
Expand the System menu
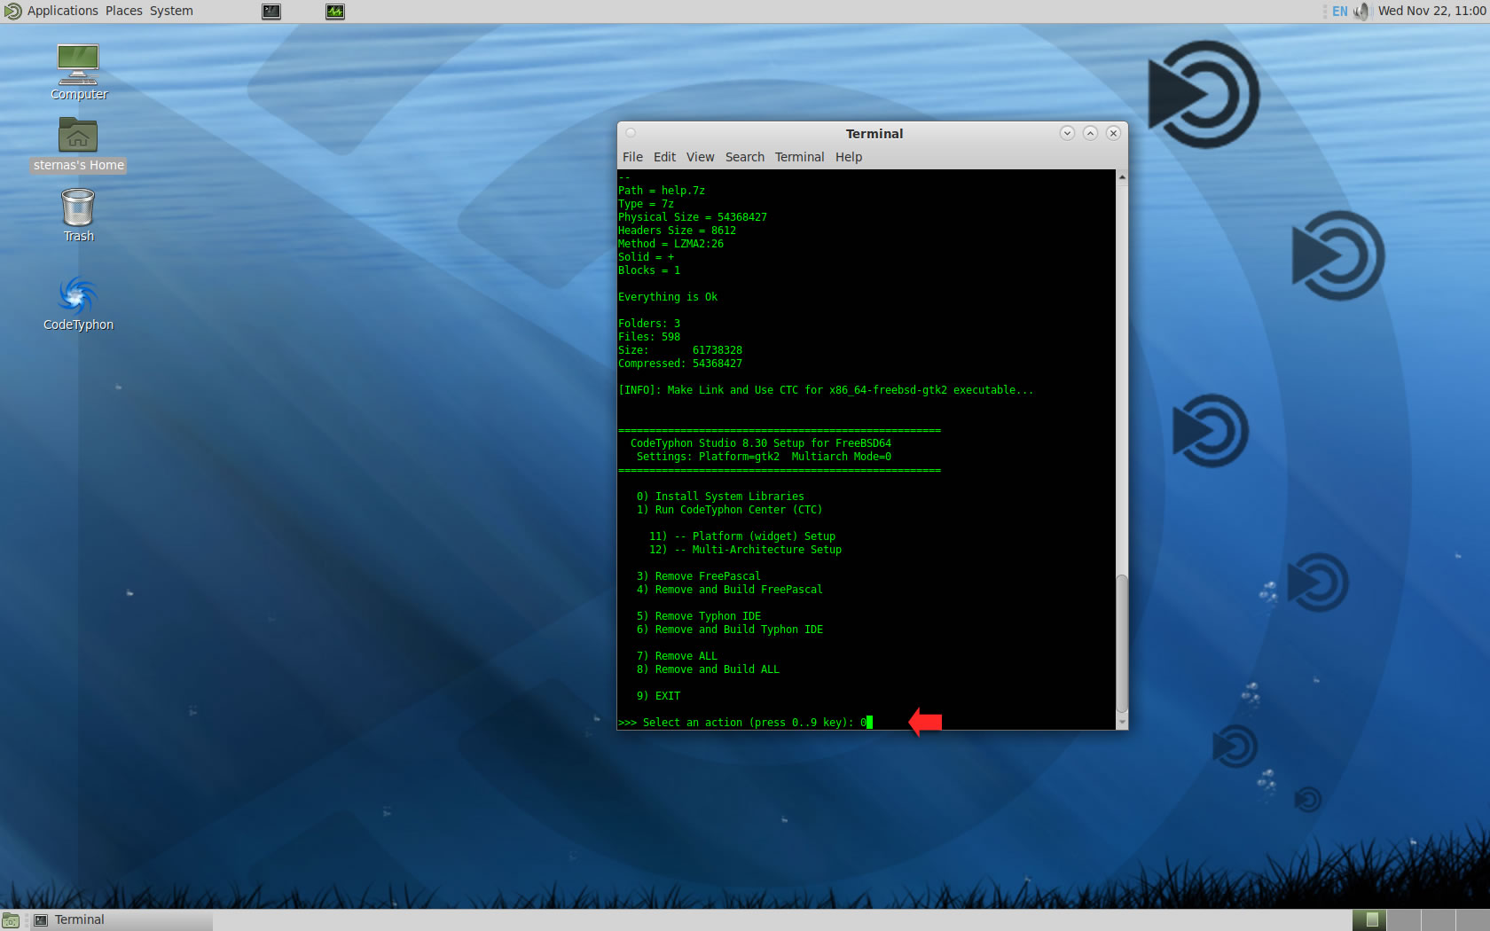click(x=171, y=12)
